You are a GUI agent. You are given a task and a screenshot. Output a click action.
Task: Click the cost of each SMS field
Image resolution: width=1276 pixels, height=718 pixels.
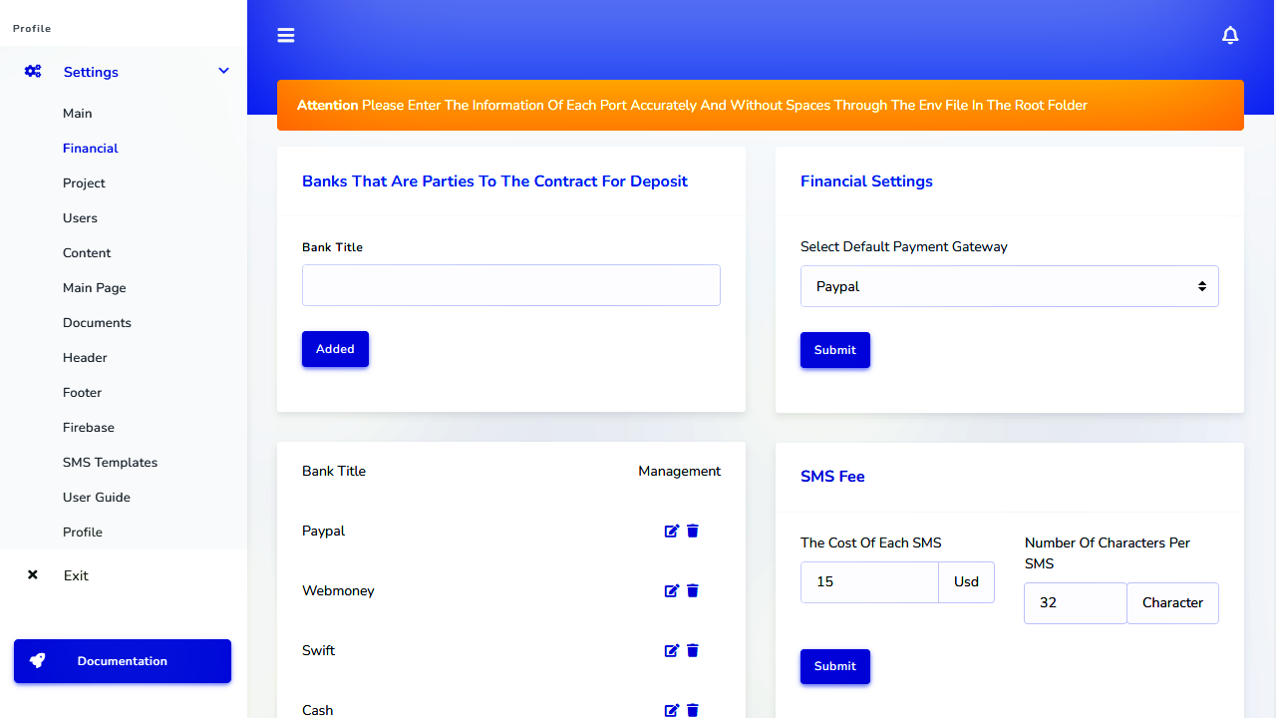tap(868, 581)
